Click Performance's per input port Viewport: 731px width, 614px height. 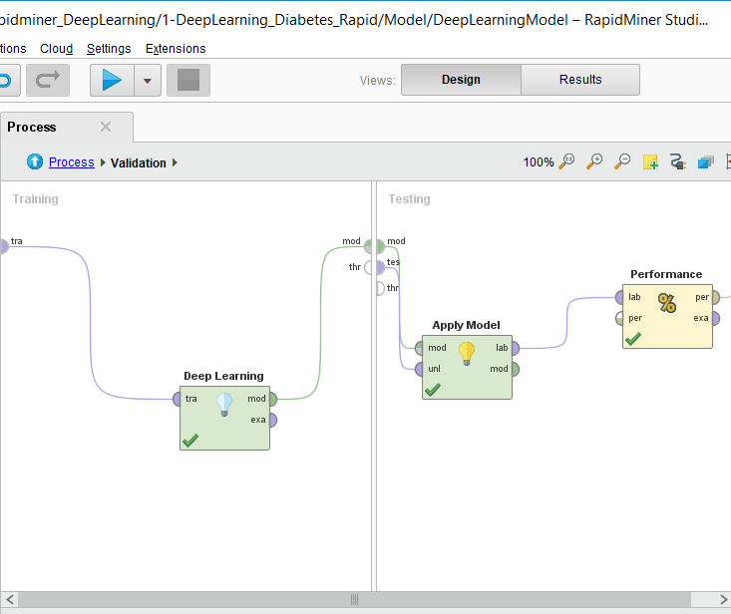pyautogui.click(x=619, y=318)
